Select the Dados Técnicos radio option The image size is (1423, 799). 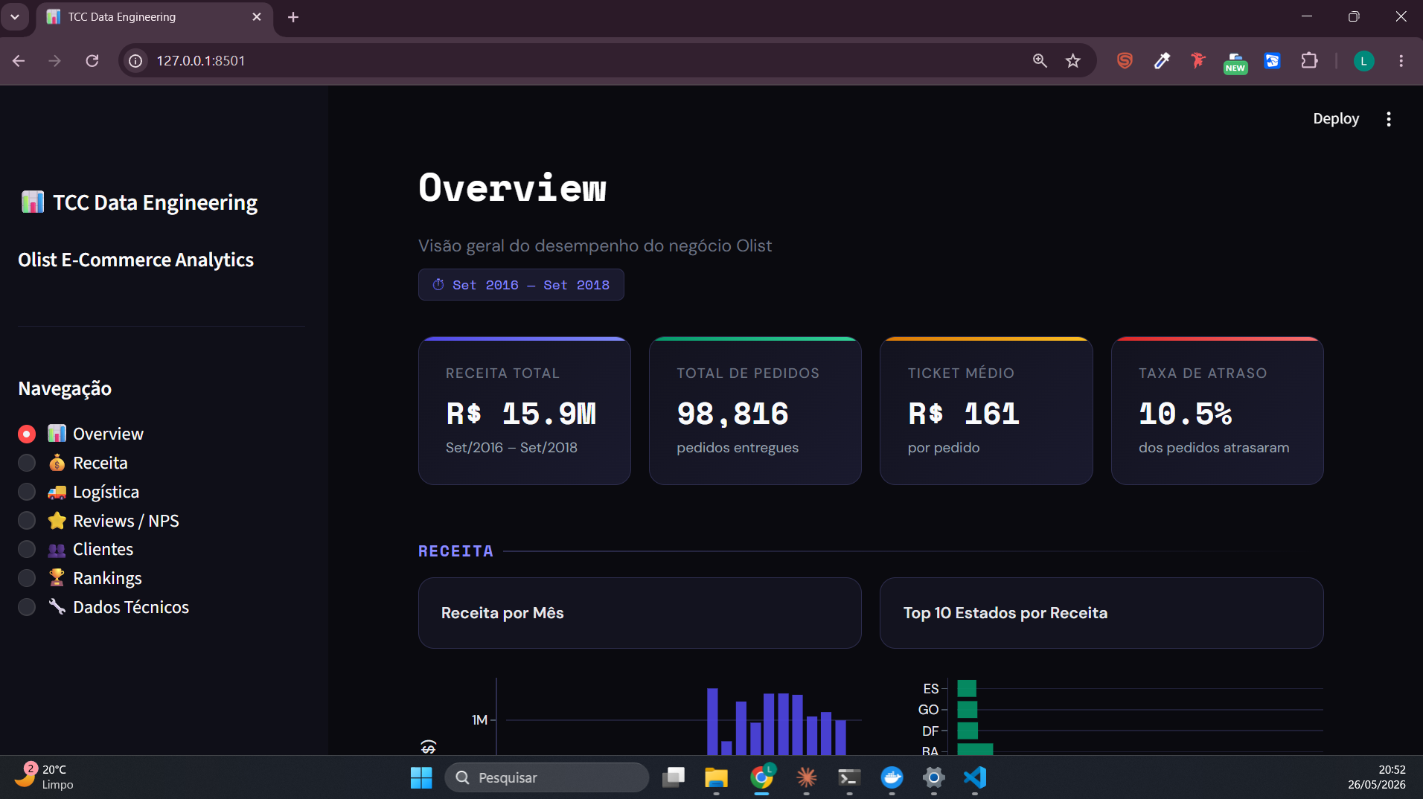[x=27, y=607]
